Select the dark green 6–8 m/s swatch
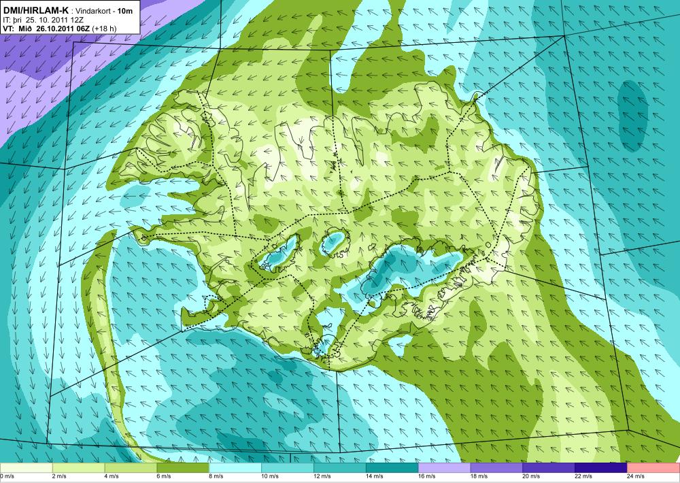Screen dimensions: 680x483 coord(183,468)
